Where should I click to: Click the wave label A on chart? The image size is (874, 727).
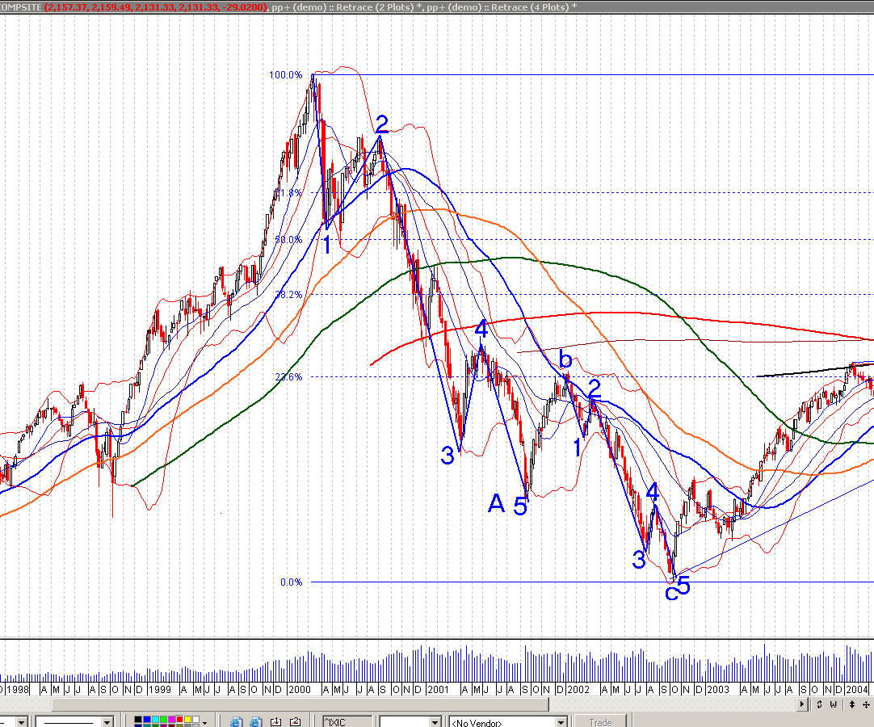pyautogui.click(x=496, y=504)
